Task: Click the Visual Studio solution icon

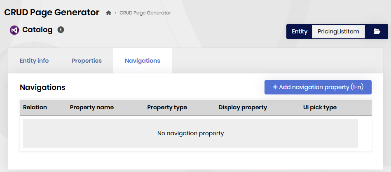Action: (14, 30)
